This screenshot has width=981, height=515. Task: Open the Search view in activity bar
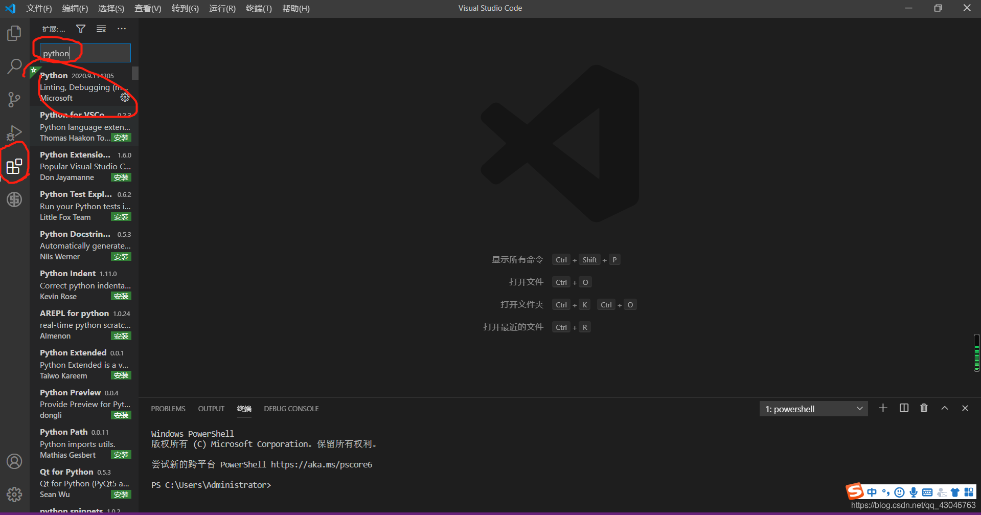point(14,66)
